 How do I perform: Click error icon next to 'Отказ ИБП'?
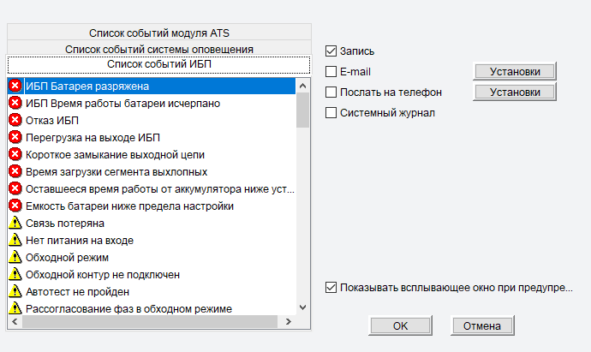coord(15,120)
